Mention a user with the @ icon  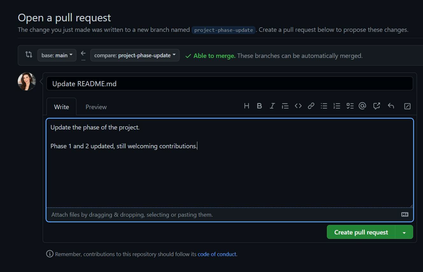[x=362, y=106]
